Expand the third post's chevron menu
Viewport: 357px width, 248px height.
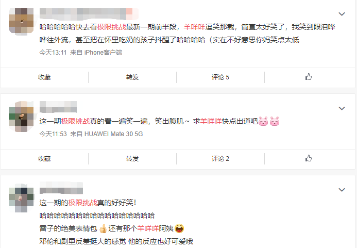coord(342,190)
